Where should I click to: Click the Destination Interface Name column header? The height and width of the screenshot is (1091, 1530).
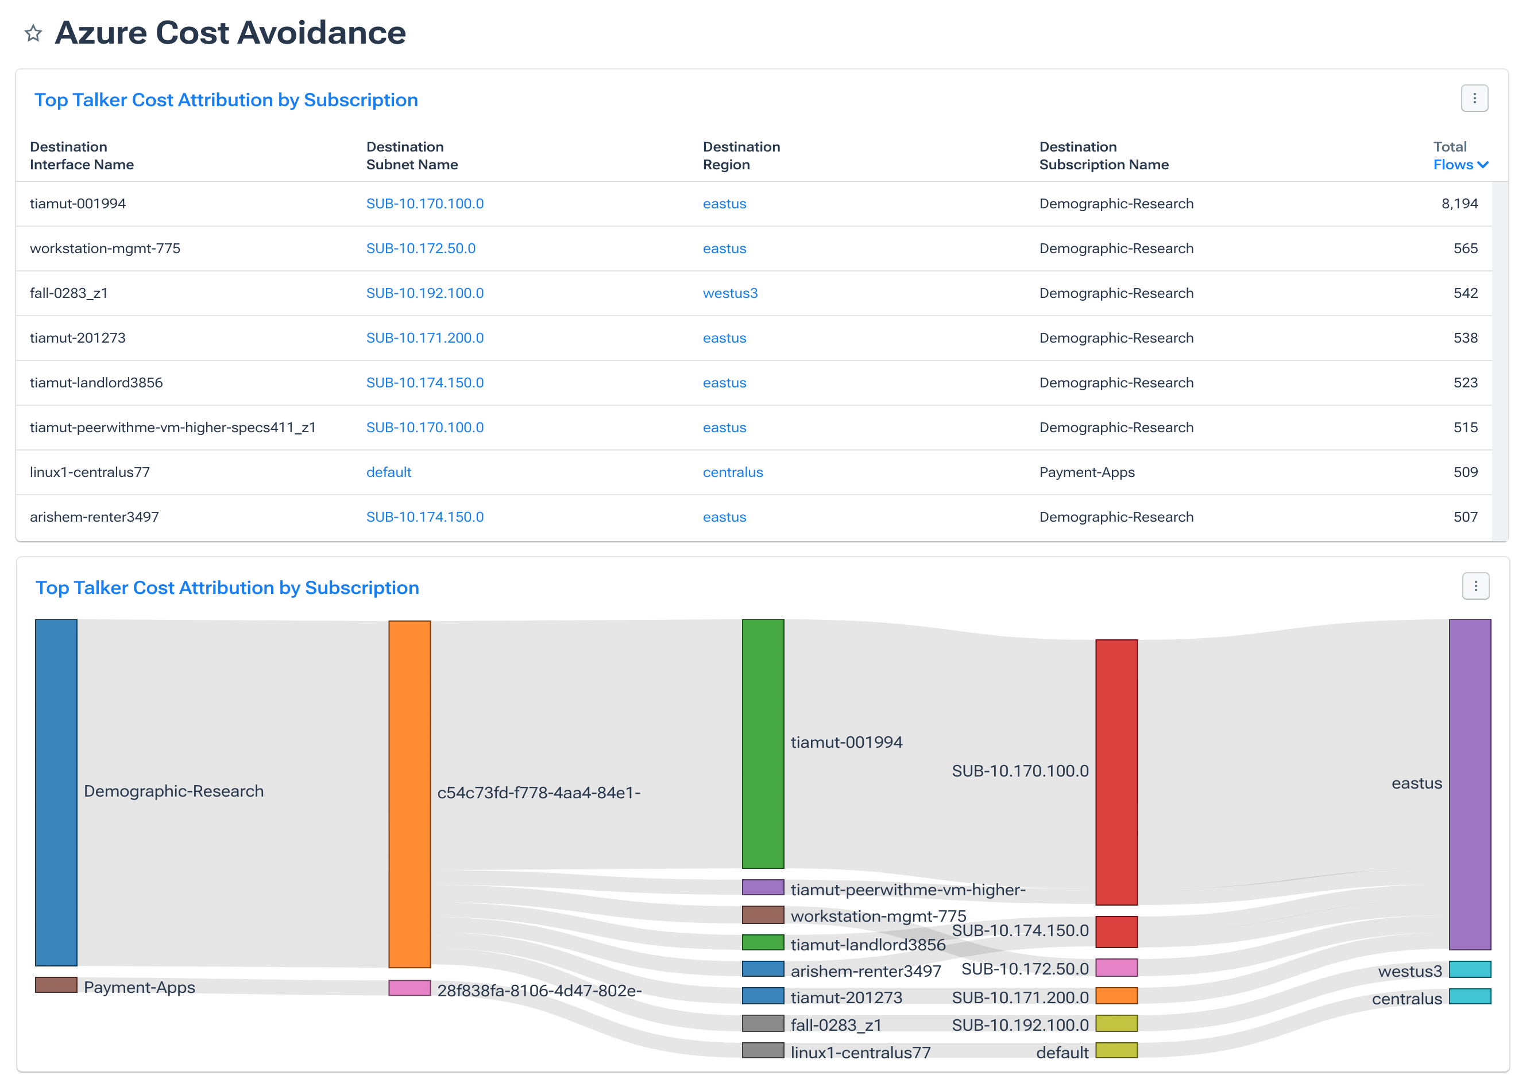pos(82,156)
